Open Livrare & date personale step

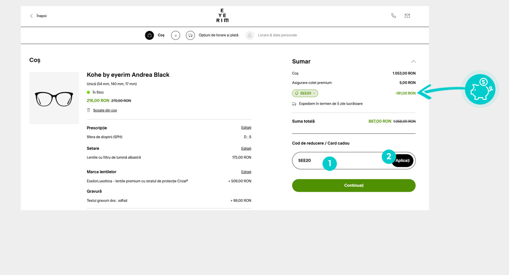(277, 35)
